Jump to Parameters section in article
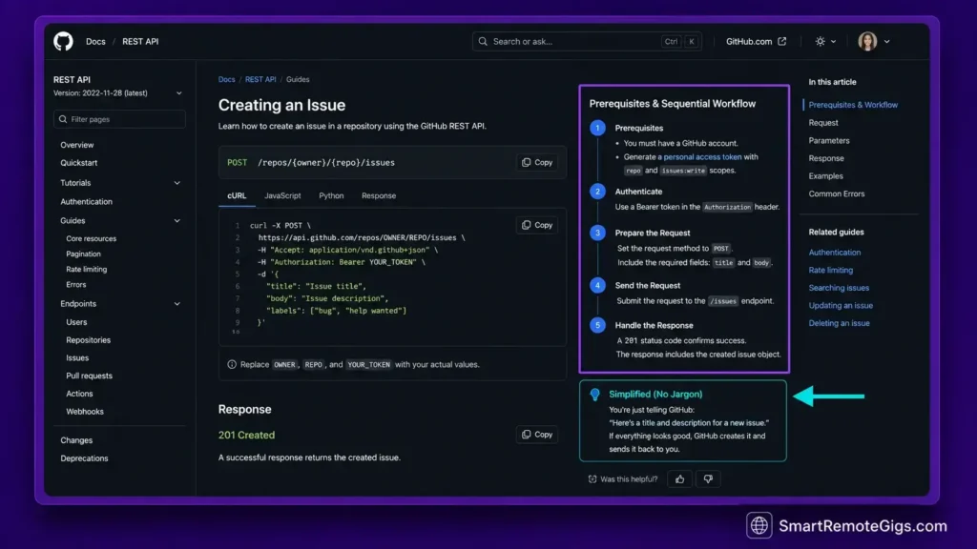Image resolution: width=977 pixels, height=549 pixels. pos(829,141)
